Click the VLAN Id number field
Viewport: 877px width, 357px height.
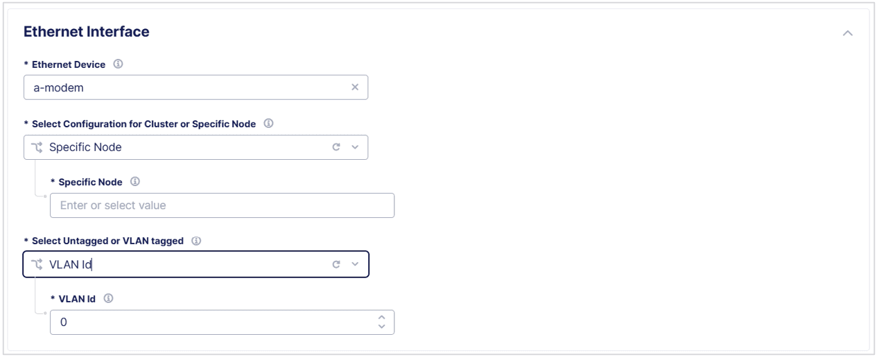(208, 322)
